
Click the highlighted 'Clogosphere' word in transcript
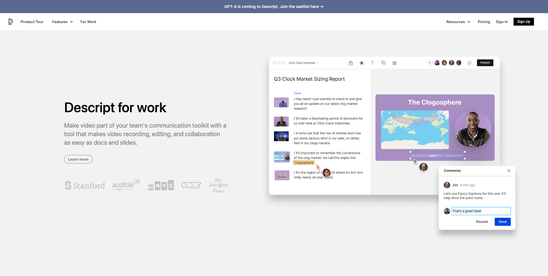pos(304,163)
